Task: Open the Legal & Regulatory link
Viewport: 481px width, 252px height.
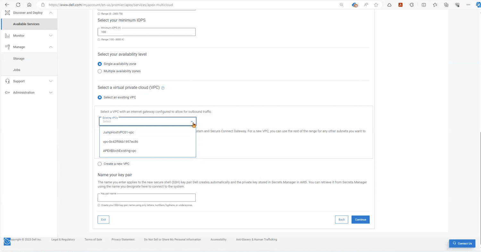Action: point(63,240)
